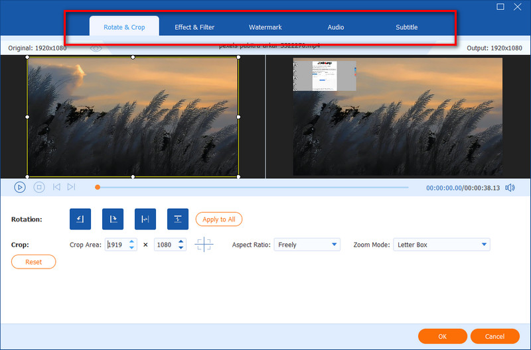Open the Watermark tab
The height and width of the screenshot is (350, 531).
265,27
